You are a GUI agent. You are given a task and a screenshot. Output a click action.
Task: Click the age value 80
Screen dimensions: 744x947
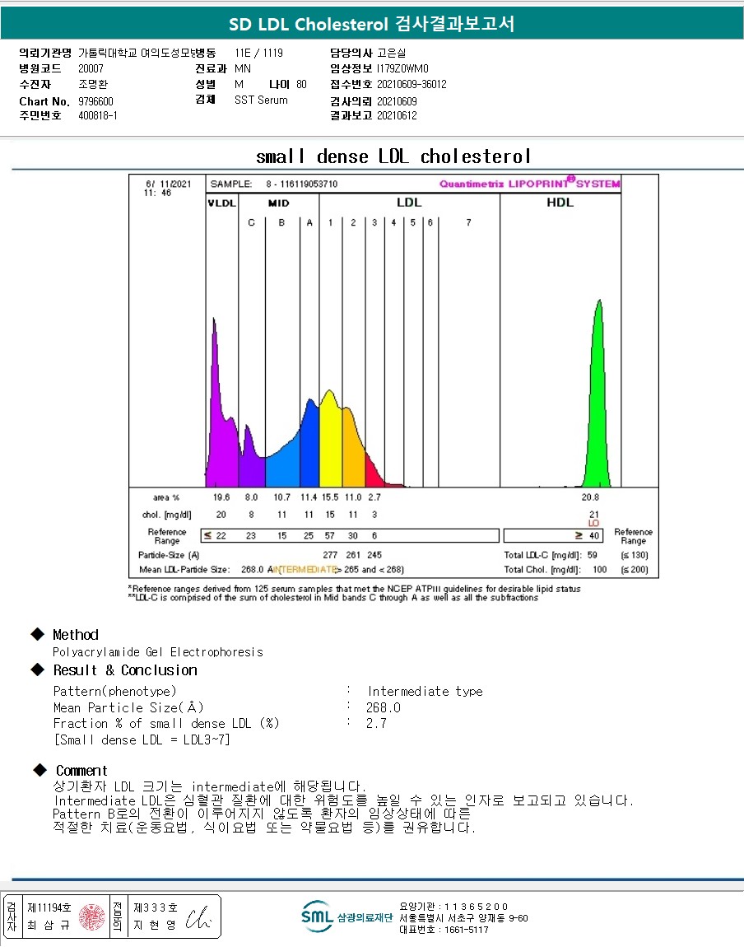tap(301, 84)
